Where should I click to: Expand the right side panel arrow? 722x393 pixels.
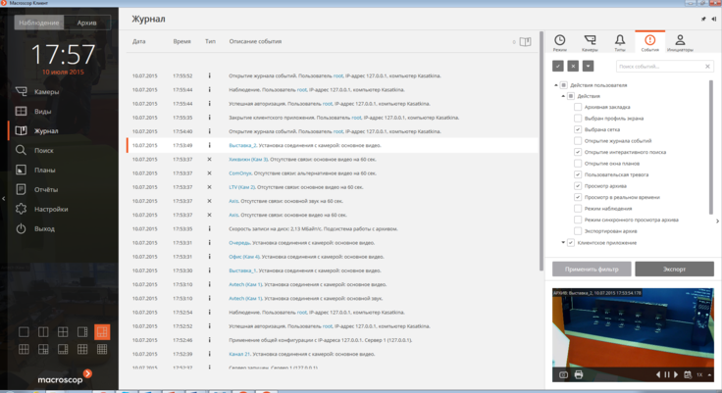coord(717,221)
